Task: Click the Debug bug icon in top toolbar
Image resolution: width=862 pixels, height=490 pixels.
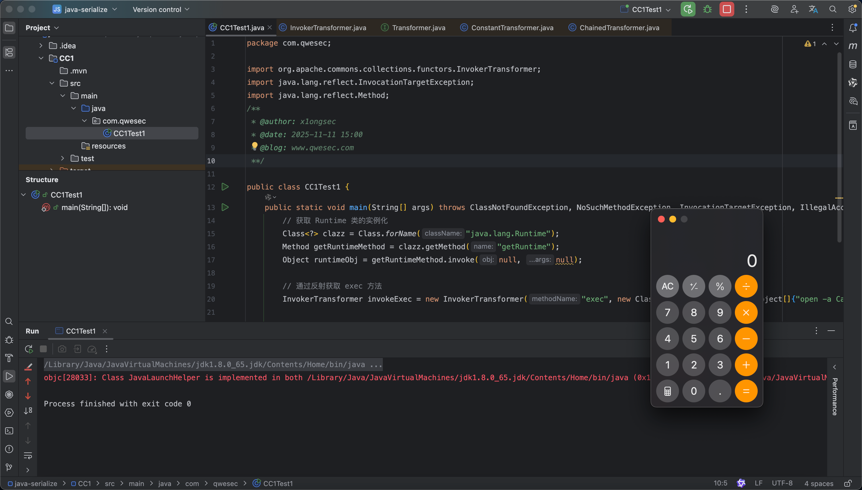Action: point(707,9)
